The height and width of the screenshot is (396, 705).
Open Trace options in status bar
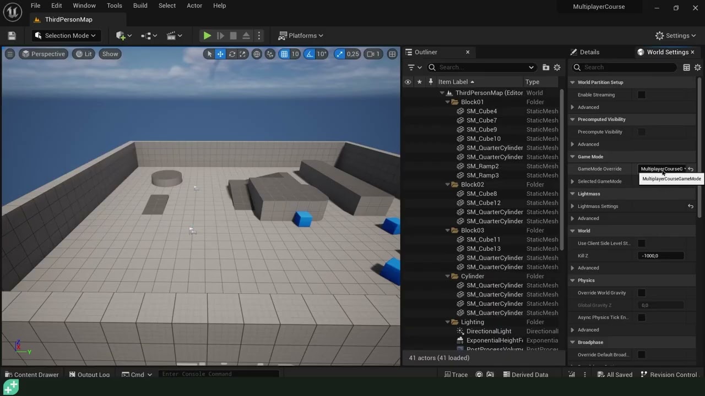pyautogui.click(x=456, y=375)
